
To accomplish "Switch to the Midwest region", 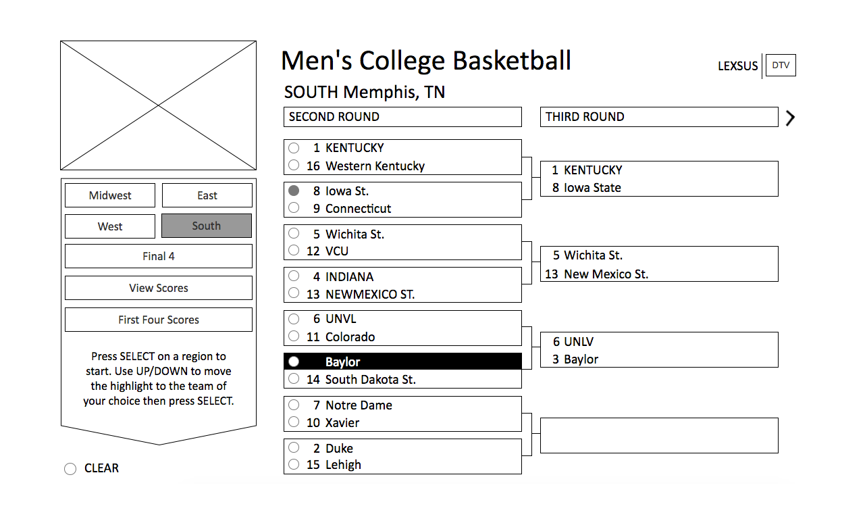I will (x=110, y=195).
